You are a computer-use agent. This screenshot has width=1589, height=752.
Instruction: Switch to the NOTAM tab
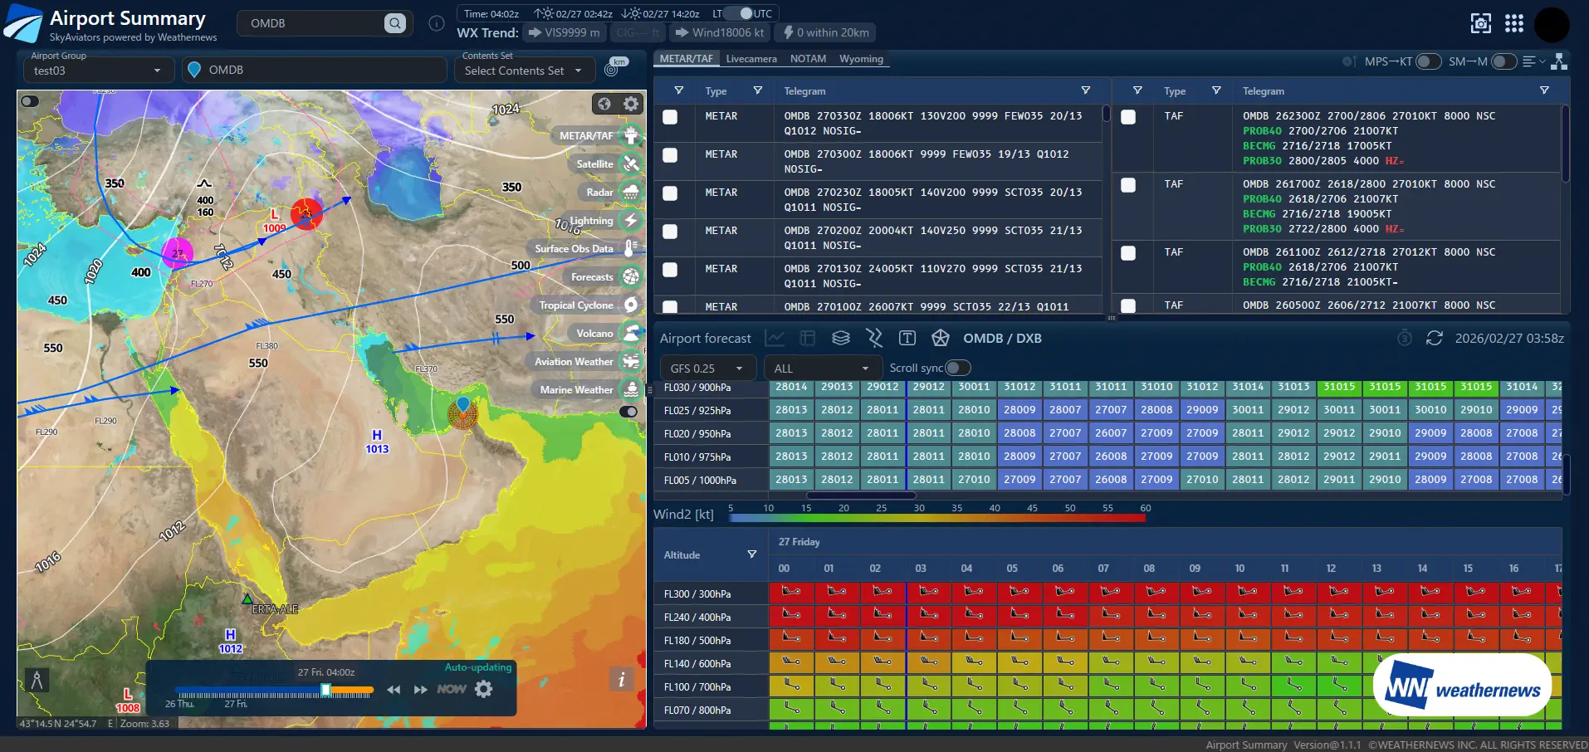coord(808,59)
